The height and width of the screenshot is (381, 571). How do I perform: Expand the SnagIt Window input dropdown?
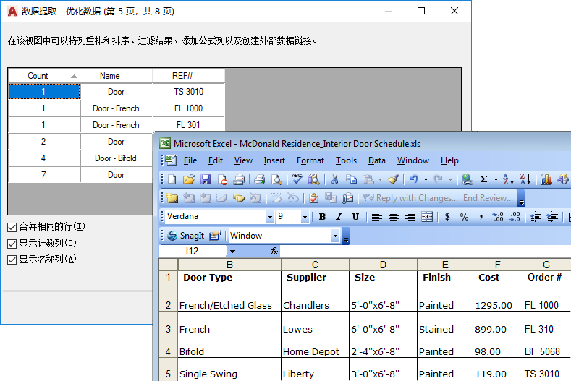[335, 236]
